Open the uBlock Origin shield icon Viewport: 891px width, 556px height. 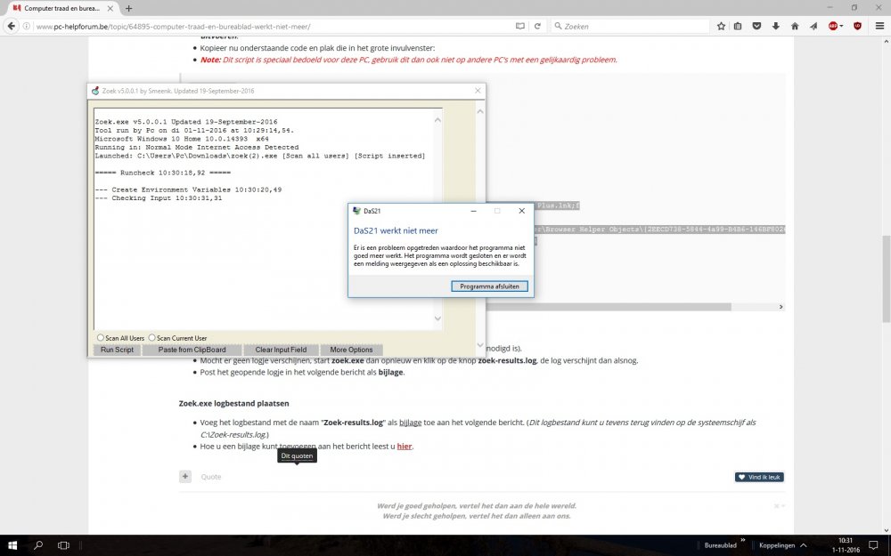point(857,26)
